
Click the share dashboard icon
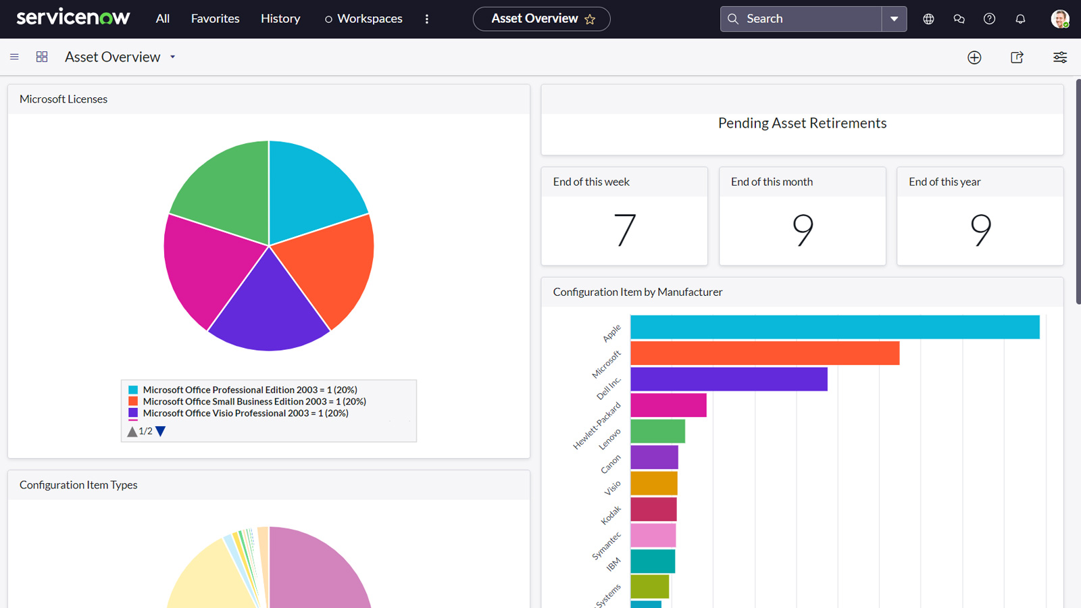point(1017,57)
